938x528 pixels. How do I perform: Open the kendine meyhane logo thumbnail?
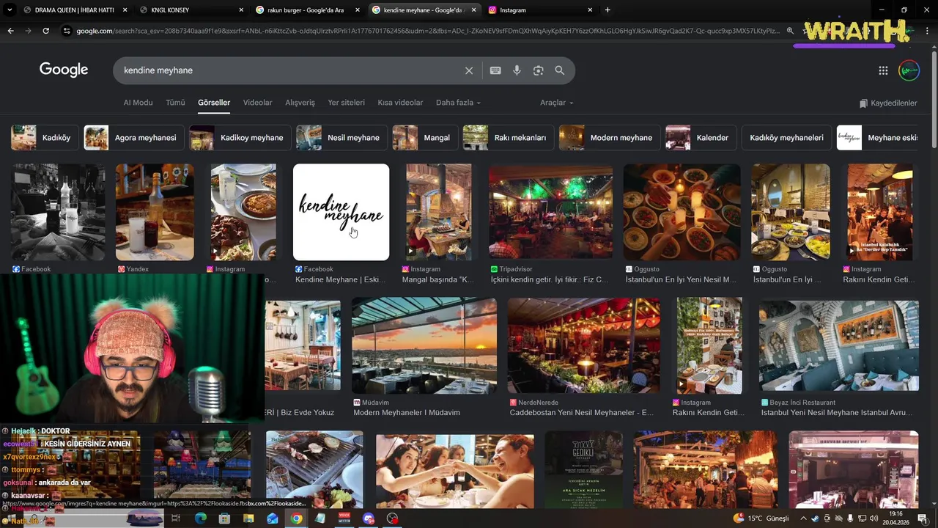point(341,212)
